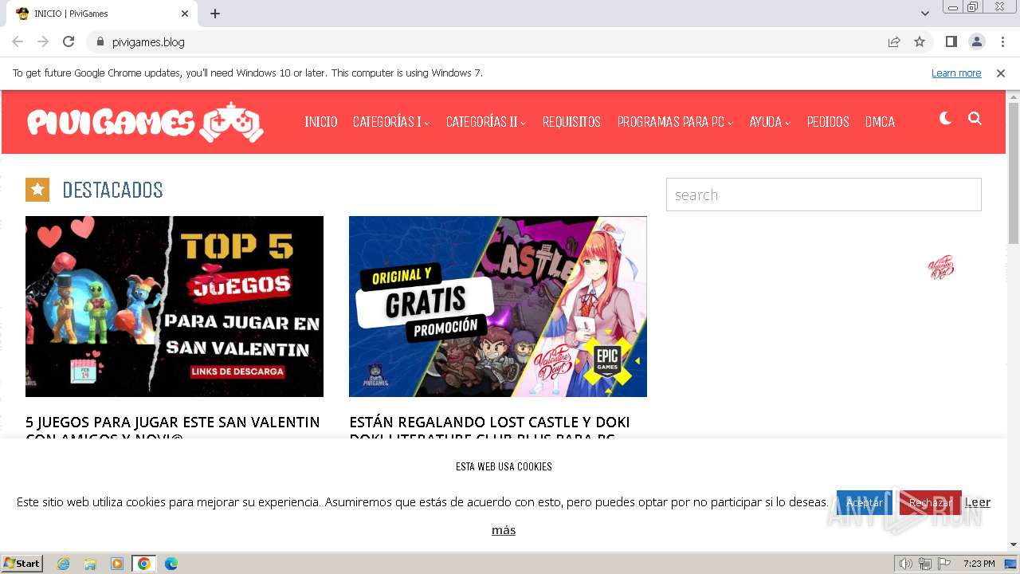The height and width of the screenshot is (574, 1020).
Task: Close the INICIO PiviGames tab
Action: point(185,14)
